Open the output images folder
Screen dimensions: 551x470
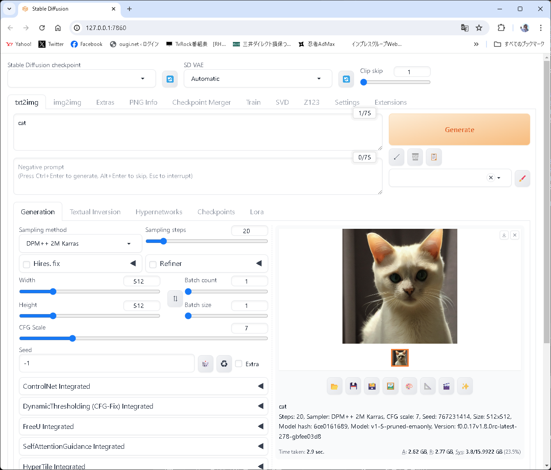334,386
